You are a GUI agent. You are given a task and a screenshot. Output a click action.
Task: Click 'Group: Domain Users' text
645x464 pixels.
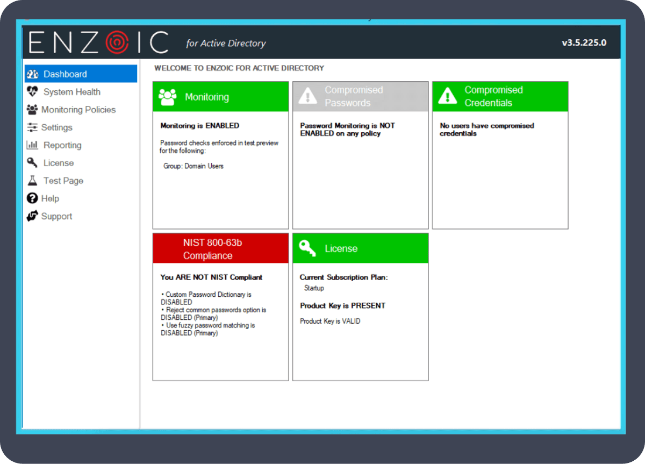click(x=193, y=166)
